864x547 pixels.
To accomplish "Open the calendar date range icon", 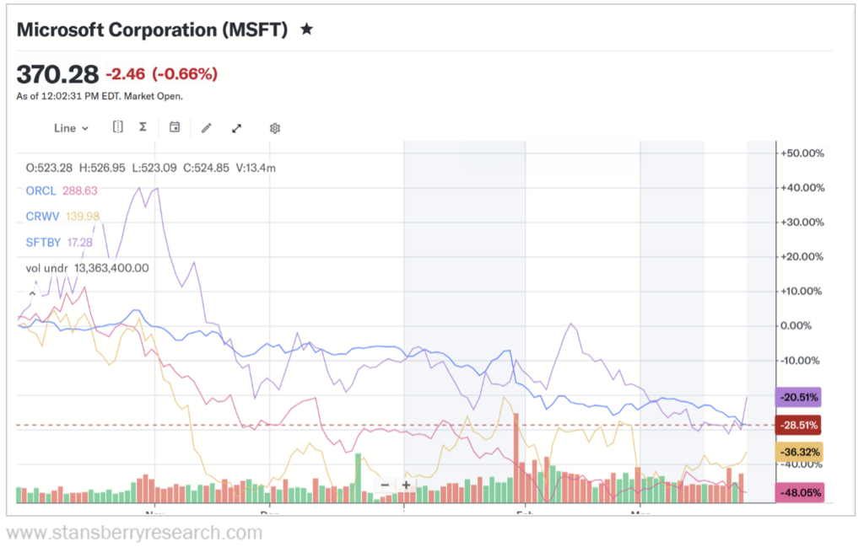I will (175, 127).
